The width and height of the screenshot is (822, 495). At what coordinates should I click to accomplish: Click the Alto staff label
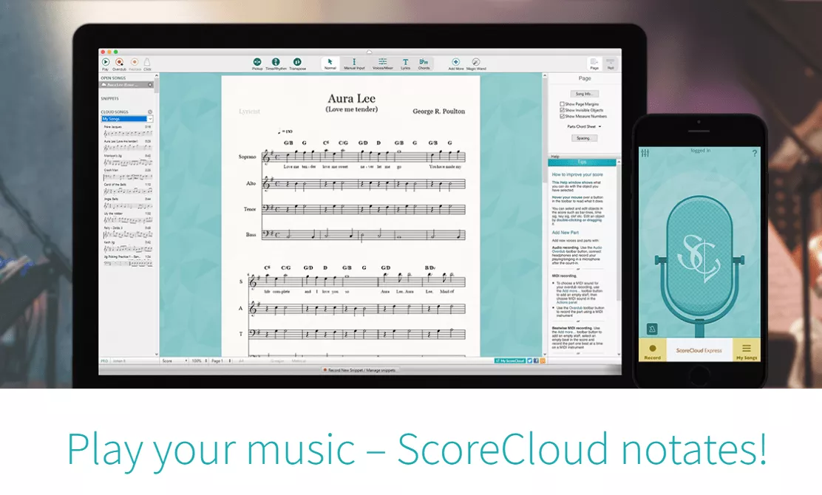[251, 183]
